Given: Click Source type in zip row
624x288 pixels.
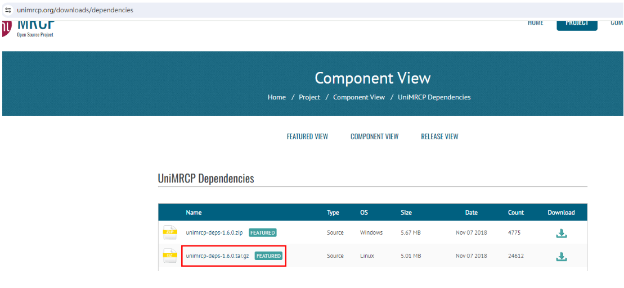Looking at the screenshot, I should [x=335, y=233].
